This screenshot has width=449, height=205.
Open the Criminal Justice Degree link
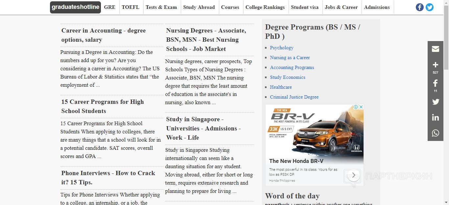pos(294,97)
